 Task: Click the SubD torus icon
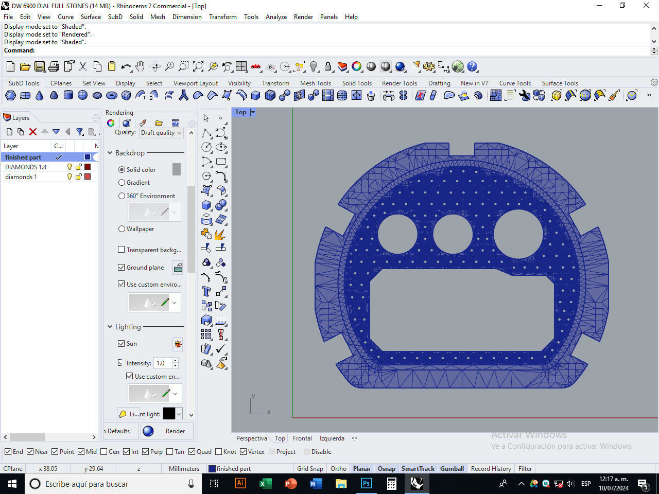pyautogui.click(x=111, y=95)
